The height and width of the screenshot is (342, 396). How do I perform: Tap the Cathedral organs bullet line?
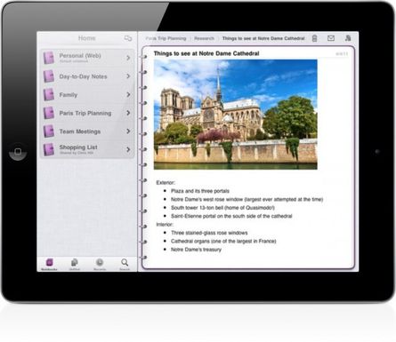click(223, 241)
